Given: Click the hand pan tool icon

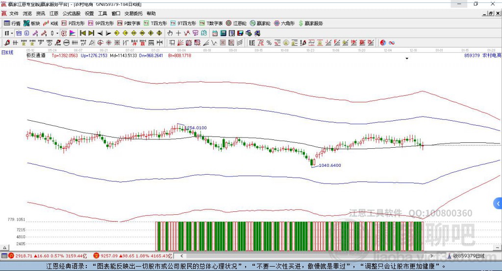Looking at the screenshot, I should (x=170, y=33).
